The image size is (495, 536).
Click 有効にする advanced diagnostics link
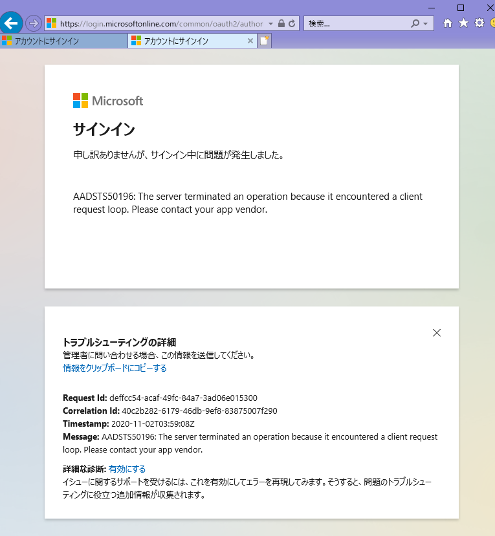click(127, 469)
